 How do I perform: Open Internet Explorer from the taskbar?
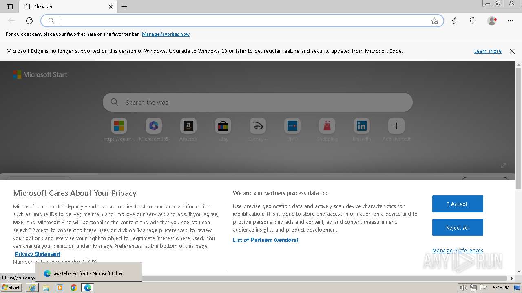(x=32, y=288)
